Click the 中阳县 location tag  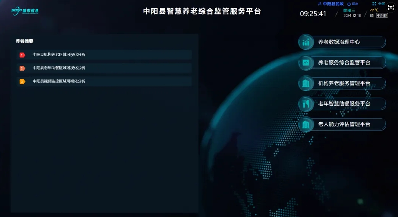click(x=382, y=16)
